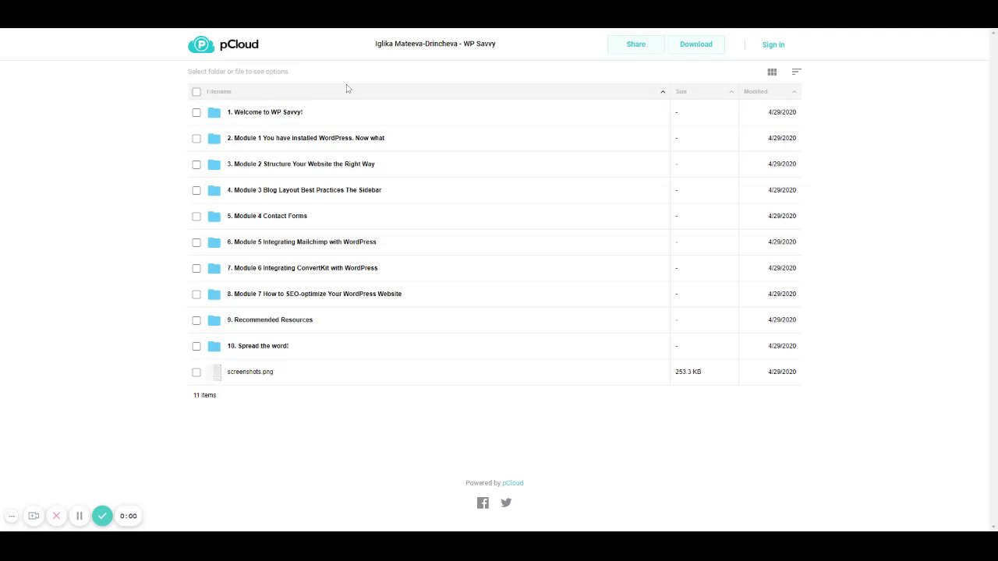Click the 253.3 KB size value

(688, 372)
